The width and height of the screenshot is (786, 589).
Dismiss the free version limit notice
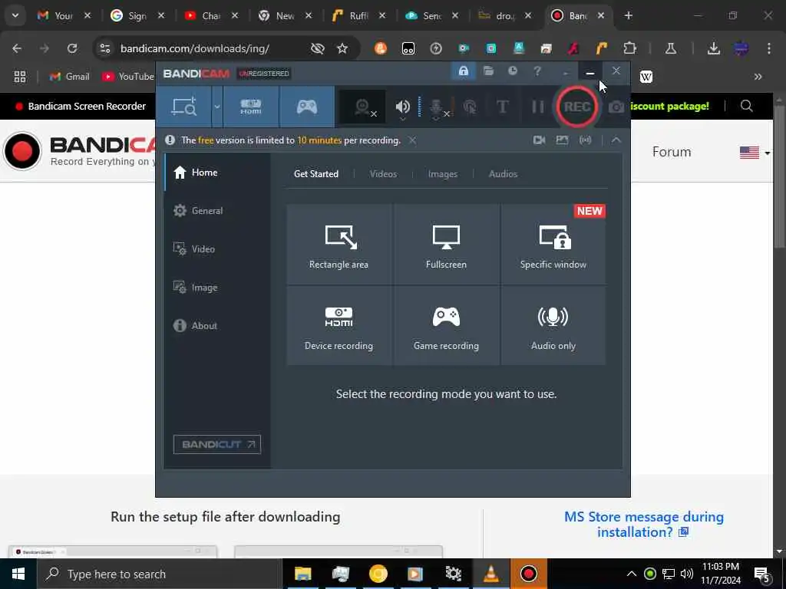412,140
